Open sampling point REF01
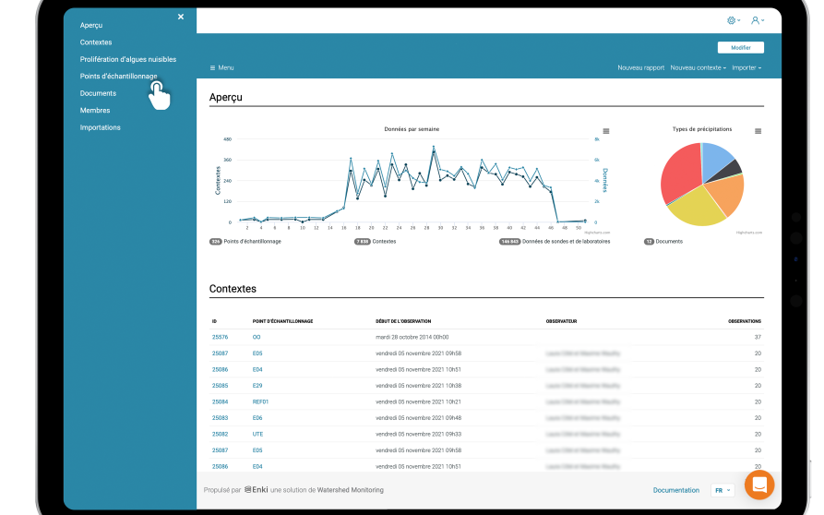This screenshot has width=824, height=515. [260, 402]
